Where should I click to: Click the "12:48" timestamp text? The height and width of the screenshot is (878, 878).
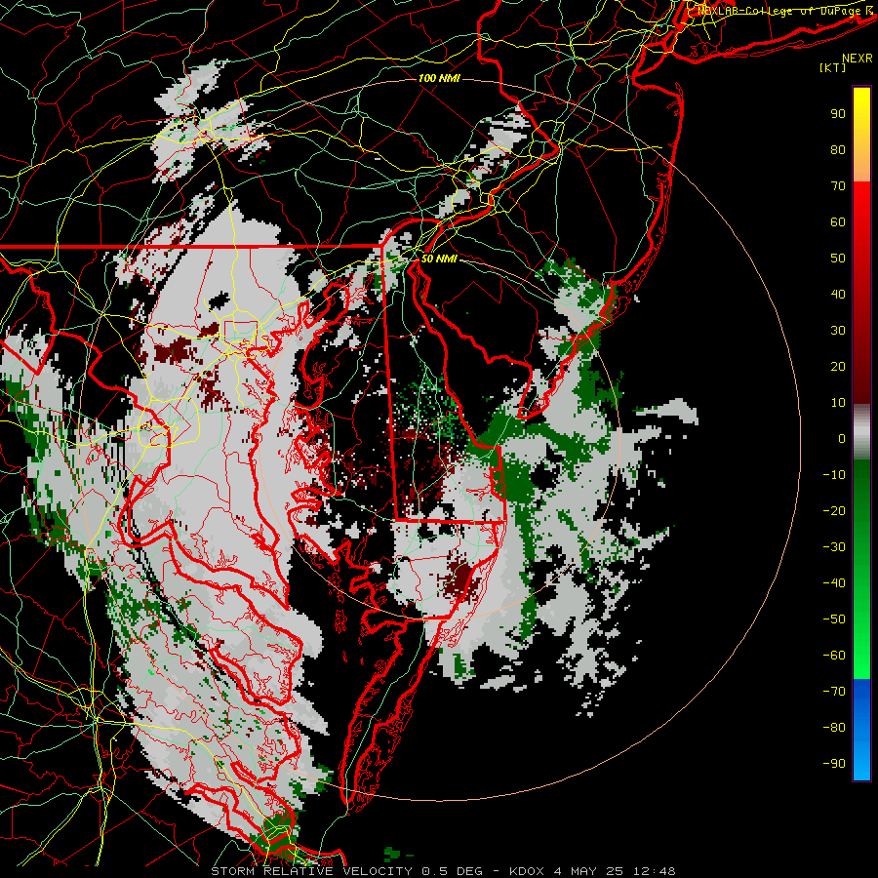[x=655, y=871]
